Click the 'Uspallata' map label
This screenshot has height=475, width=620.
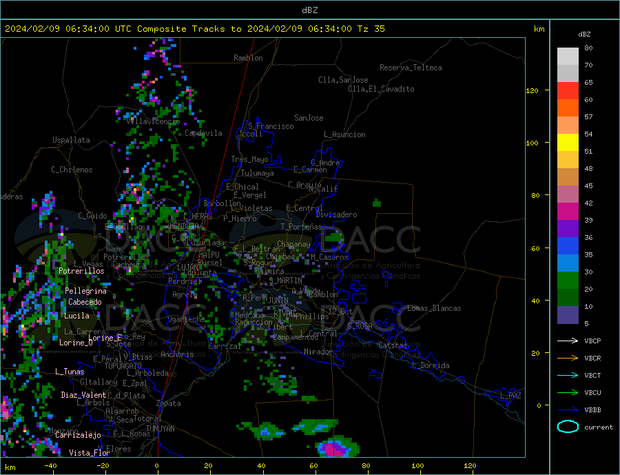(71, 140)
